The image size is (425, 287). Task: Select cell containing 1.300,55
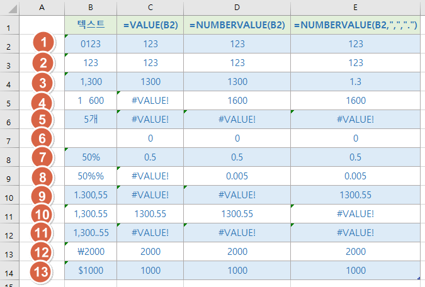tap(91, 195)
